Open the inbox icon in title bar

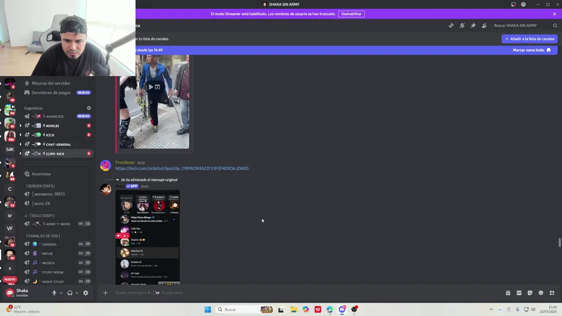point(513,4)
